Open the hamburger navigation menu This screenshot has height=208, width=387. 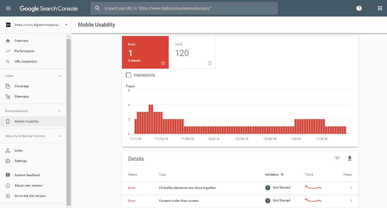8,8
